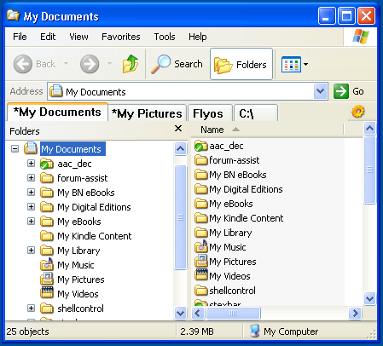
Task: Open the Forward history dropdown arrow
Action: point(109,63)
